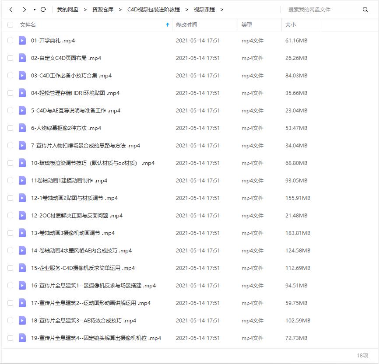Select file name 17-宣传片全息建筑2--运动图形动画讲解运用 .mp4
The width and height of the screenshot is (379, 364).
(x=91, y=303)
